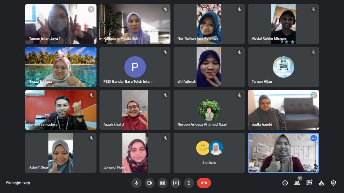Viewport: 344px width, 193px height.
Task: Turn on closed captions
Action: 162,183
